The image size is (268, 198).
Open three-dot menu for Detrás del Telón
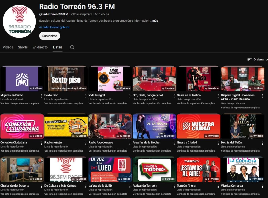(x=262, y=143)
